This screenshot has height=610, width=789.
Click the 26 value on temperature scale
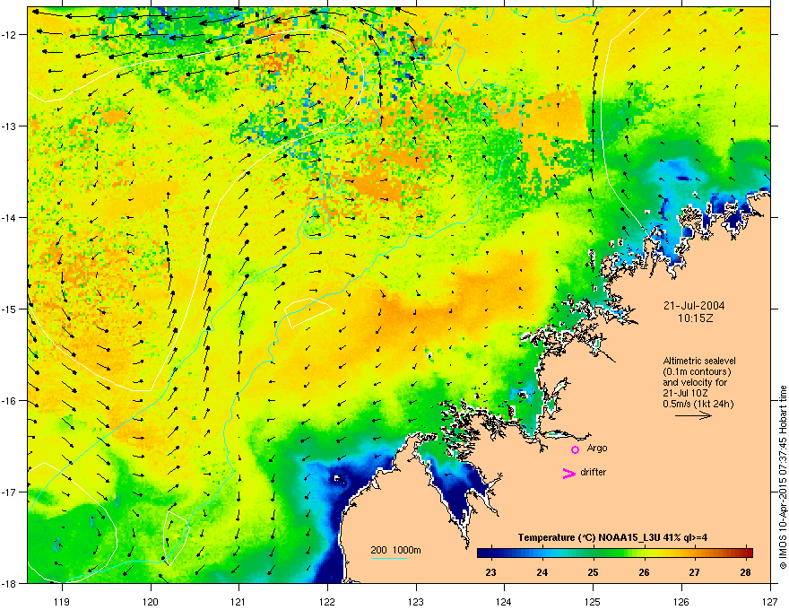(x=644, y=572)
